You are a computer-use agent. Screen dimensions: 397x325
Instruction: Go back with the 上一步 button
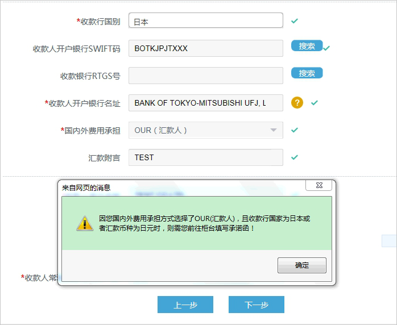pyautogui.click(x=185, y=305)
